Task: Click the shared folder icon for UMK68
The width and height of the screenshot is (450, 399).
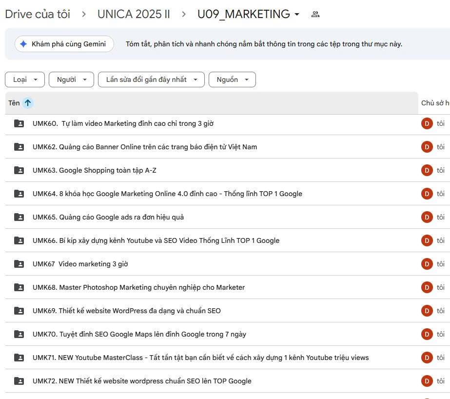Action: [19, 287]
